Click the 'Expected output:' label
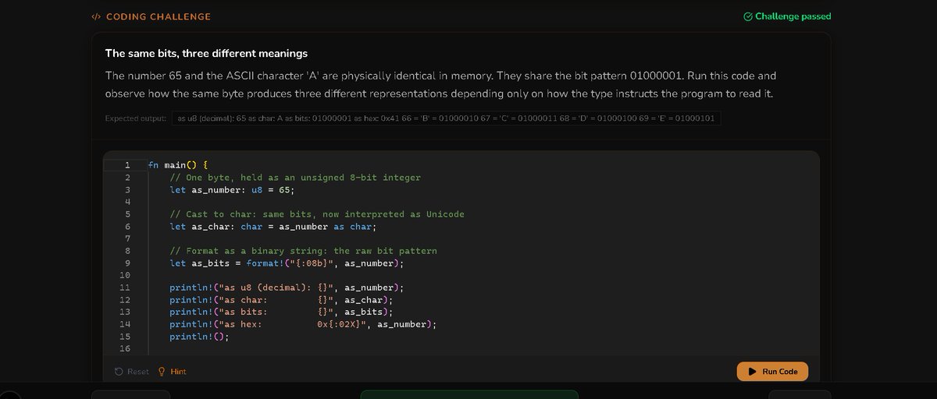This screenshot has height=399, width=937. 136,118
